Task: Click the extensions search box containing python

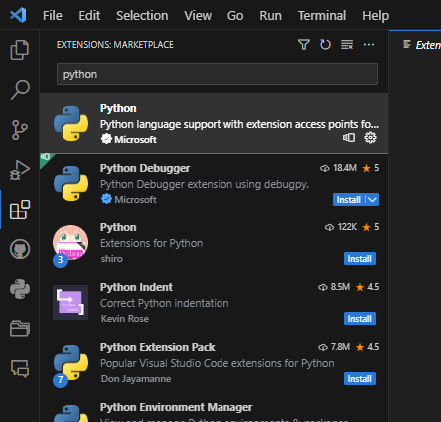Action: click(x=218, y=74)
